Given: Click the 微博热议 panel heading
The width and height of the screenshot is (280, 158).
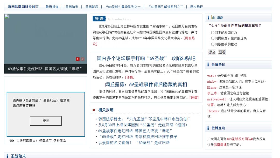Looking at the screenshot, I should [x=218, y=64].
